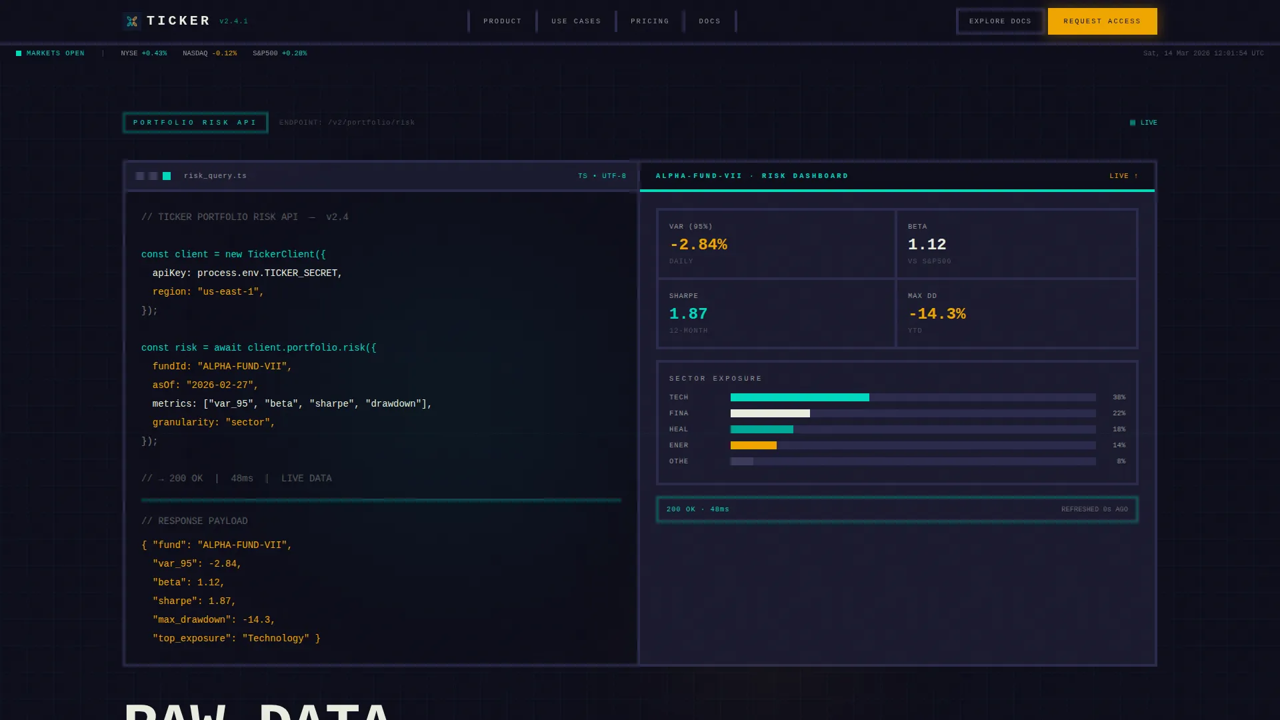Click the TECH sector exposure bar
The width and height of the screenshot is (1280, 720).
pyautogui.click(x=913, y=397)
